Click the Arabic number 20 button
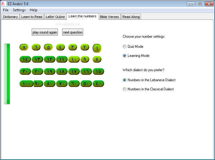Viewport: 215px width, 160px height. (37, 71)
